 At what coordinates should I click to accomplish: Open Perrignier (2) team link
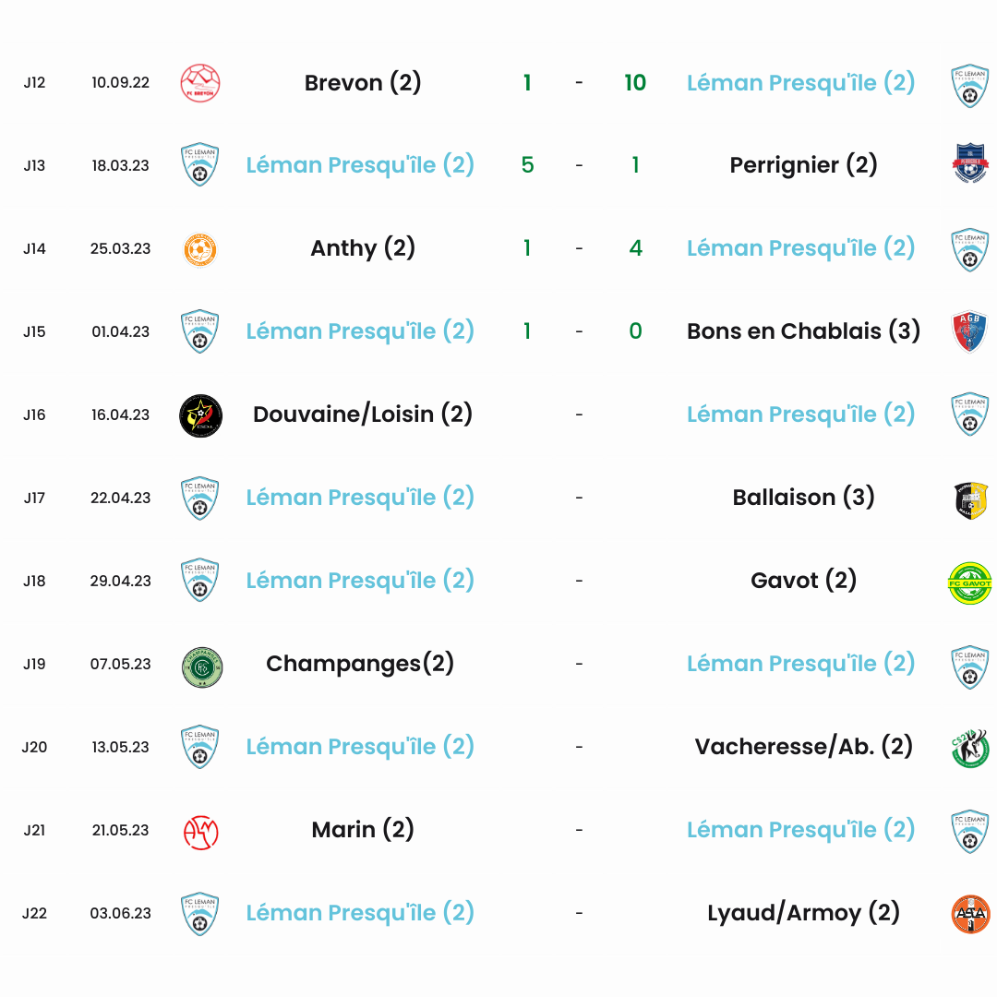coord(803,165)
